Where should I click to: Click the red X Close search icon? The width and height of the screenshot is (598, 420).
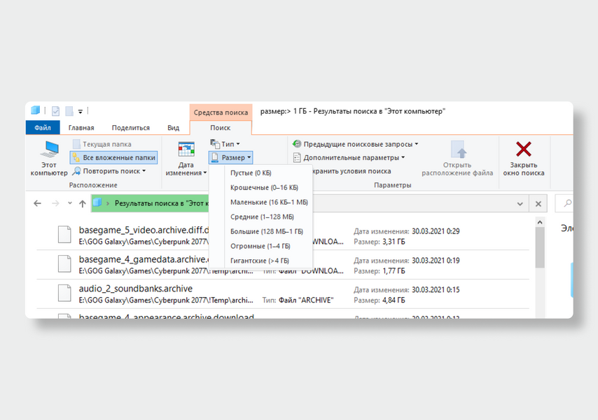(x=523, y=149)
